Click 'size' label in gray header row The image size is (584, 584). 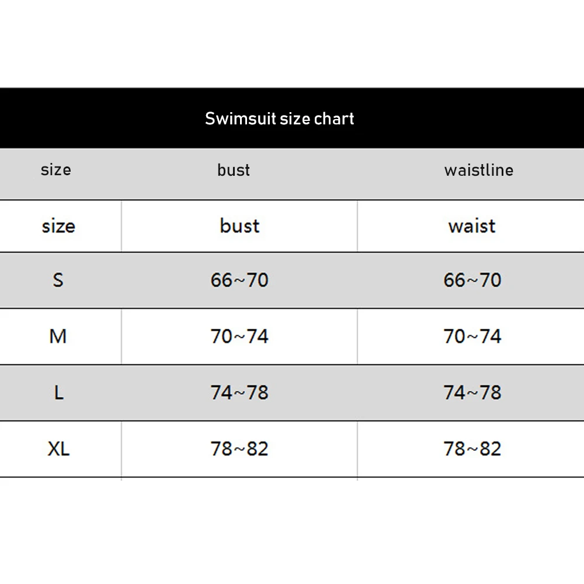coord(56,170)
